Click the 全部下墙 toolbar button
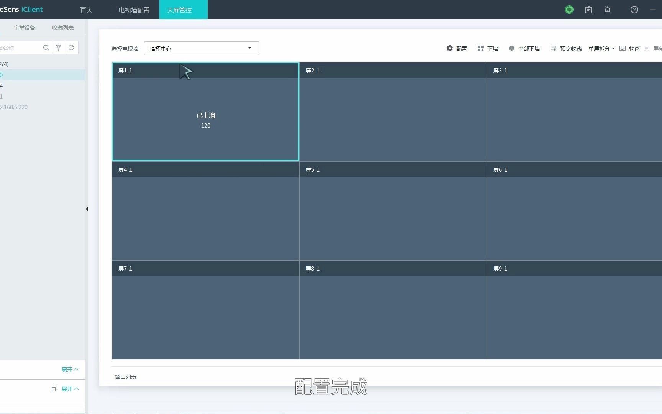The image size is (662, 414). coord(524,48)
